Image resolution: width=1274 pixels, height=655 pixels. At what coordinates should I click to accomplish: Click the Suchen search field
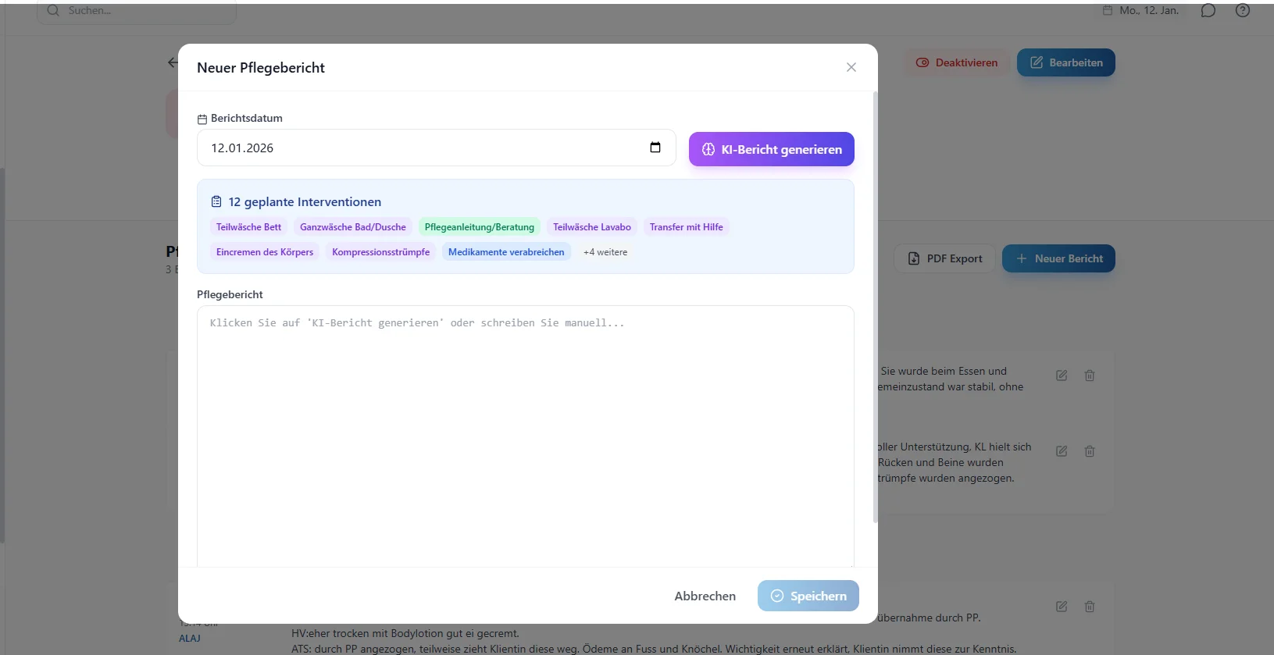coord(137,11)
